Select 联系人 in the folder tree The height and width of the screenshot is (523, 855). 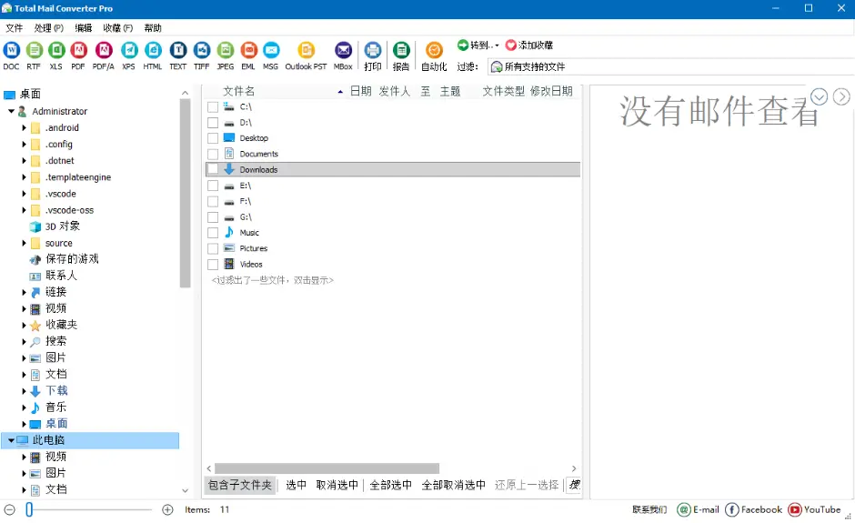(x=61, y=276)
